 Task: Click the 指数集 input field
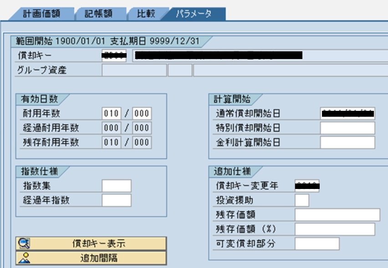point(117,186)
